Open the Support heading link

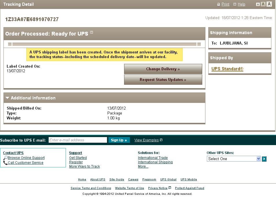(76, 153)
